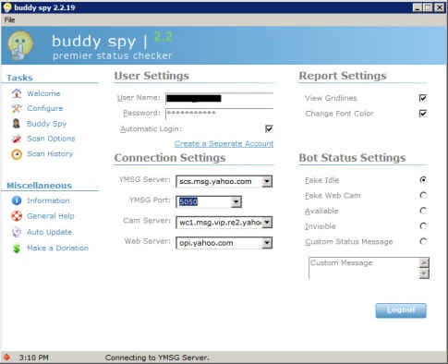Select Invisible radio button
This screenshot has width=448, height=364.
pos(423,226)
